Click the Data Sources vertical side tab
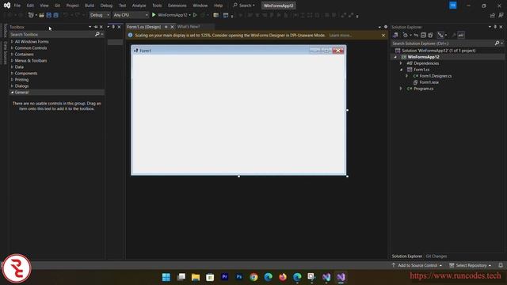 [5, 53]
